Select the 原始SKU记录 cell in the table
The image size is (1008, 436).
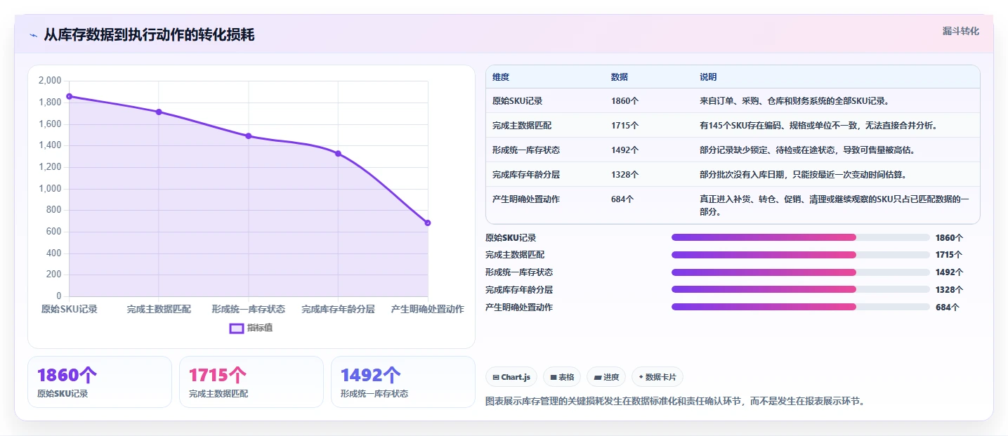click(518, 100)
